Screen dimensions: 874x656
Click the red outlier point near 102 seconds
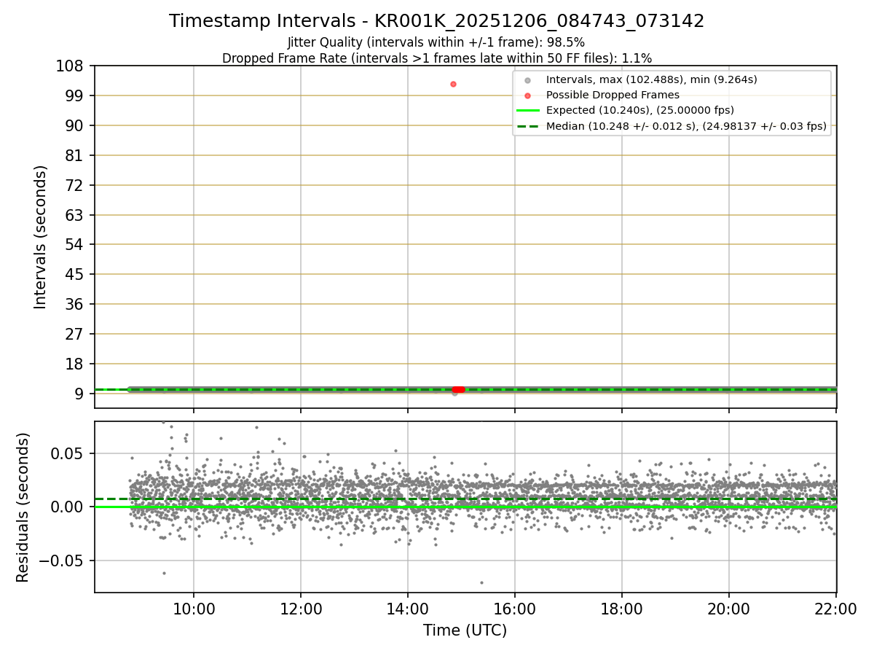coord(453,84)
